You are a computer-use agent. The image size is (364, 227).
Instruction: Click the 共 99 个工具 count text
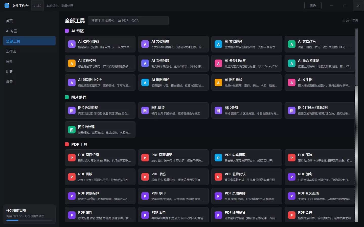tap(350, 21)
